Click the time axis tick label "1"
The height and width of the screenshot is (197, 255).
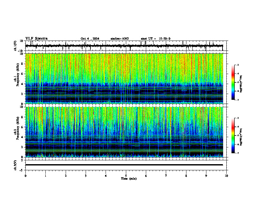[45, 176]
